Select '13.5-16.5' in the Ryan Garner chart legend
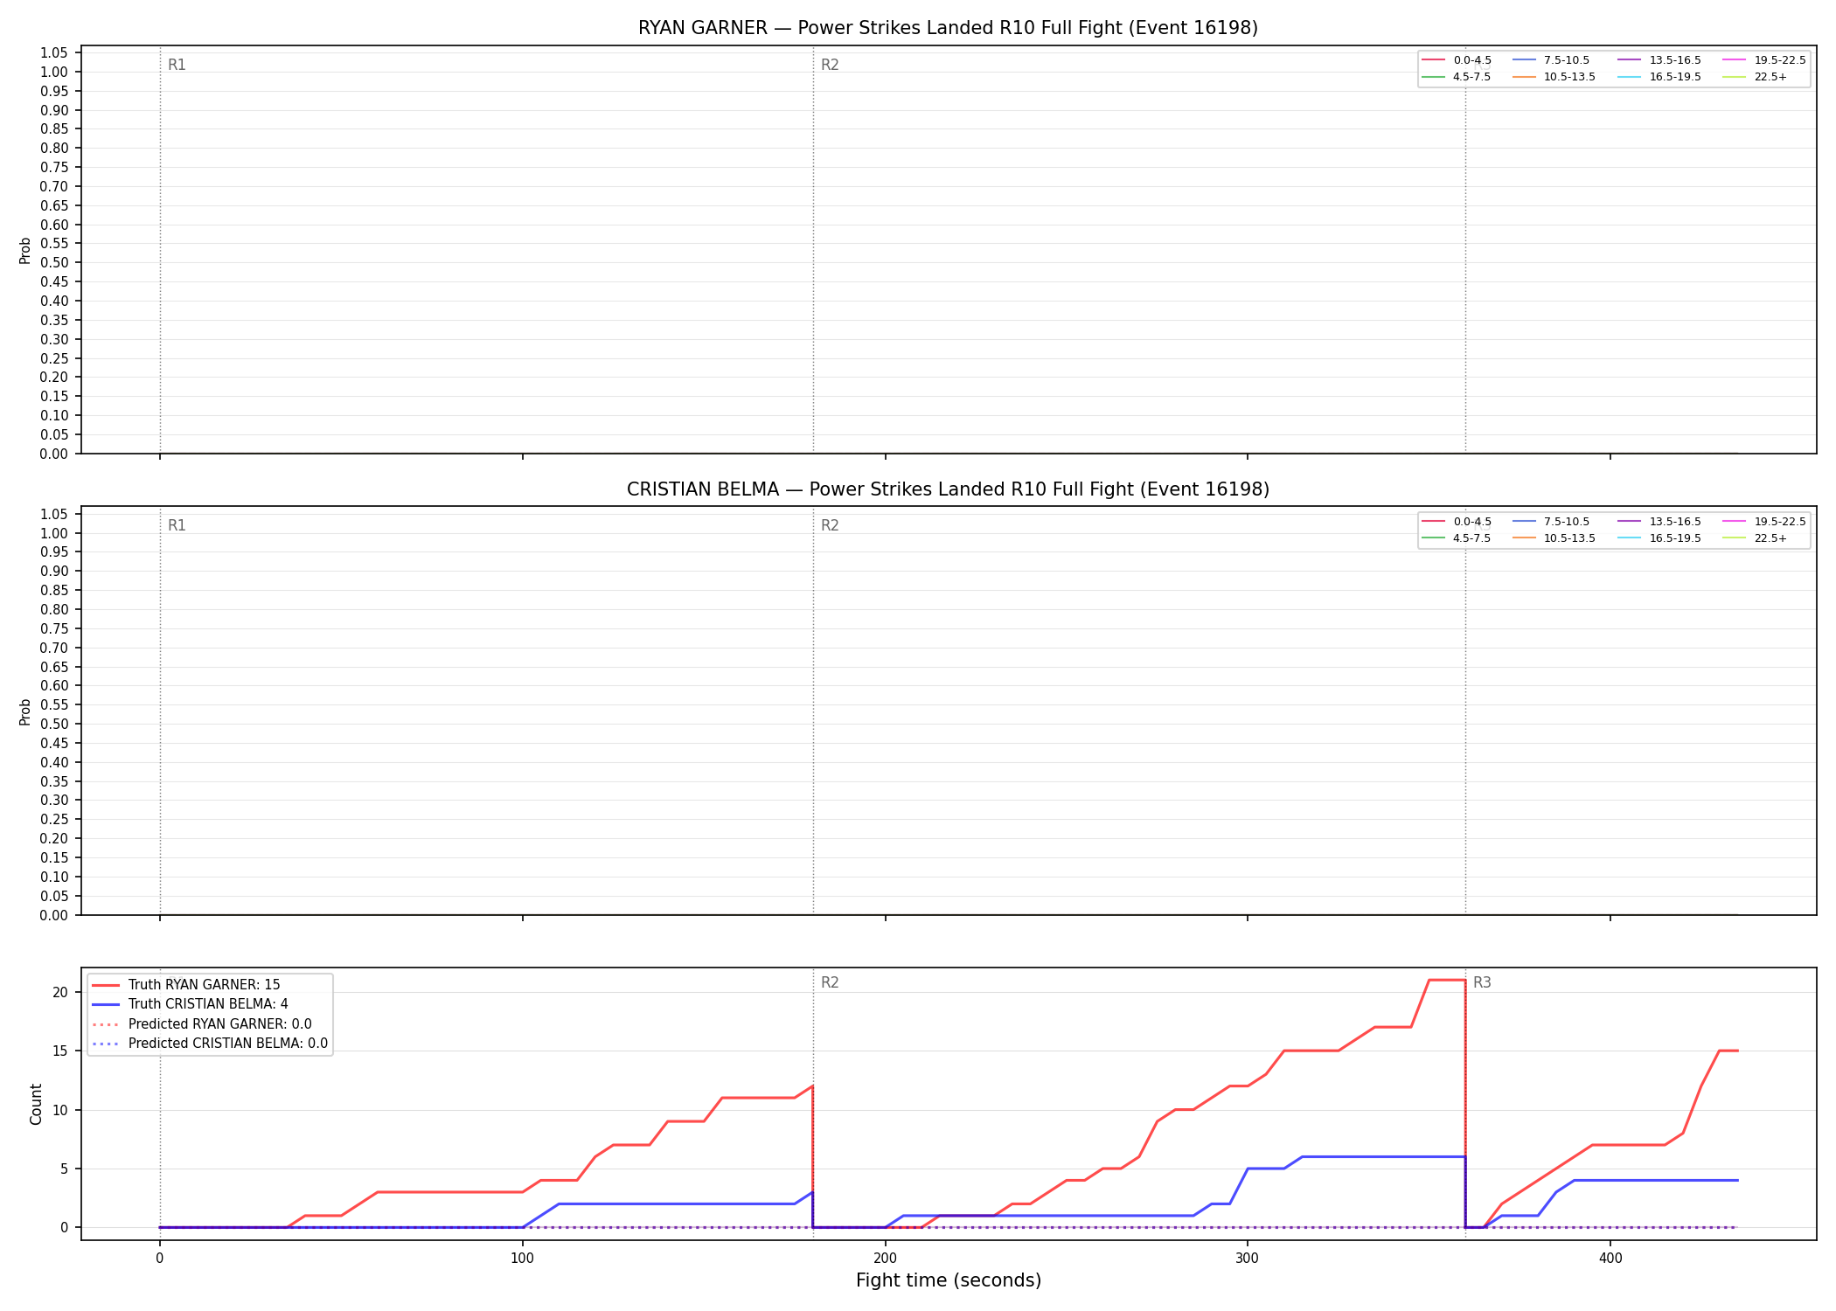The image size is (1836, 1311). [x=1675, y=60]
